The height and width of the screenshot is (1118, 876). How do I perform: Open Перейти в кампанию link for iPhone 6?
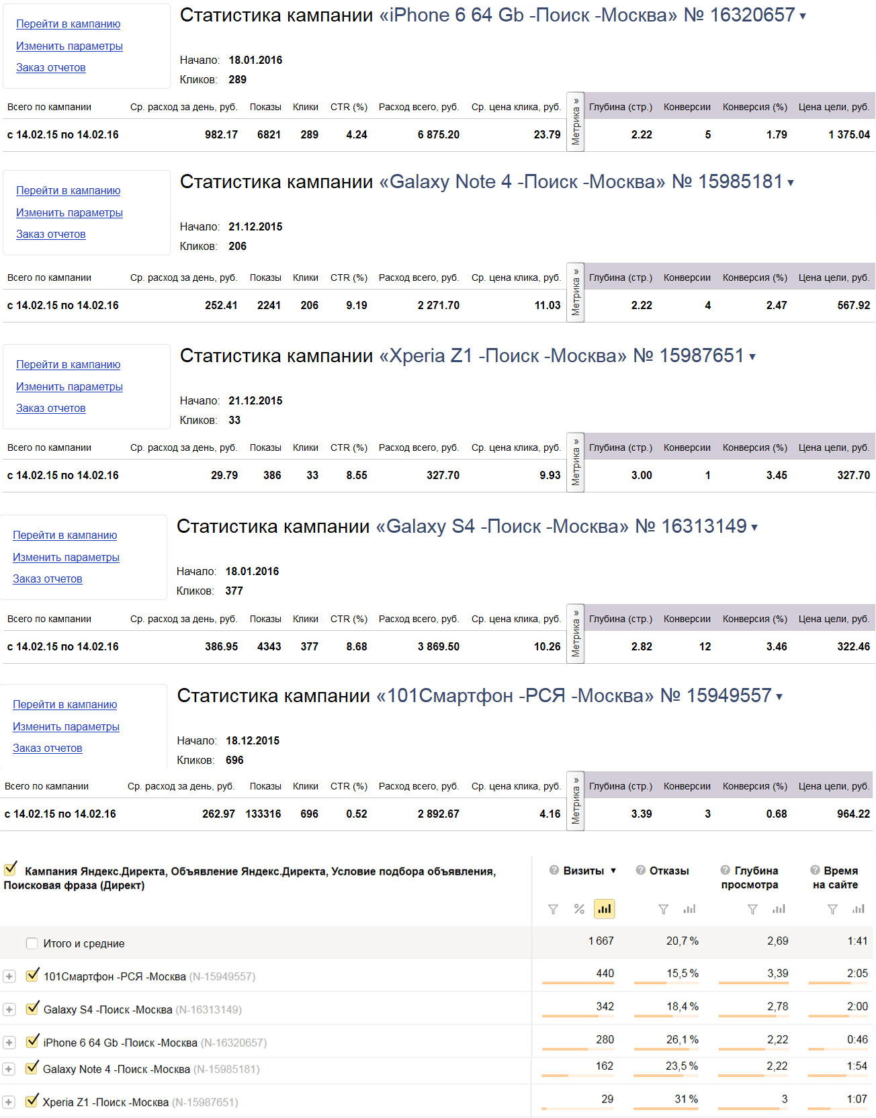(68, 24)
